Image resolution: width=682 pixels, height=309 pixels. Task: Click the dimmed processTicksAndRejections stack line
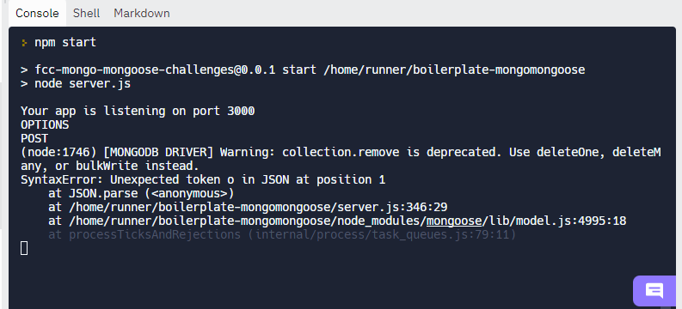282,235
